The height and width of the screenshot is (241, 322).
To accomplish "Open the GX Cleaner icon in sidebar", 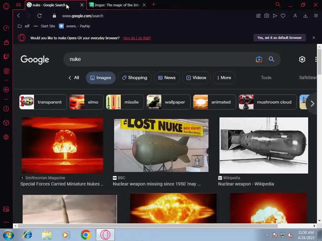I will coord(6,42).
